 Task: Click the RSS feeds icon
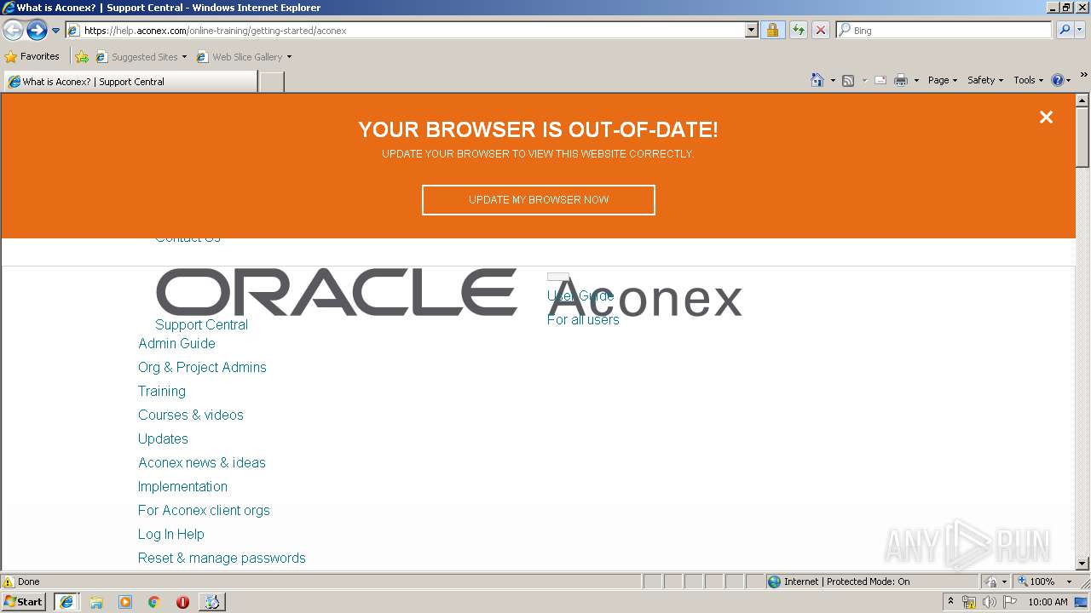[848, 80]
